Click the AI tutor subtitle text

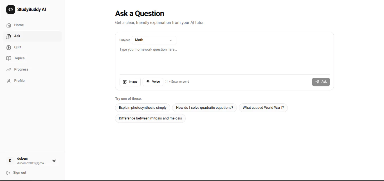(160, 22)
